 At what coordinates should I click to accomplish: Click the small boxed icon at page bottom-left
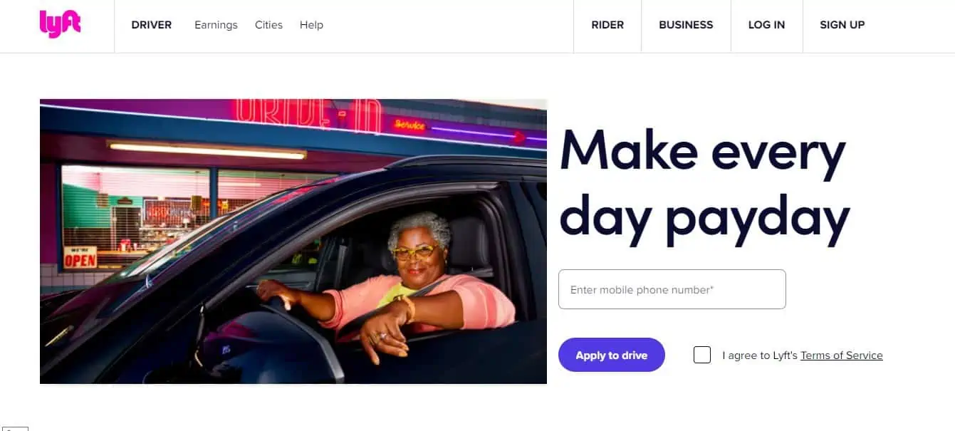point(15,428)
